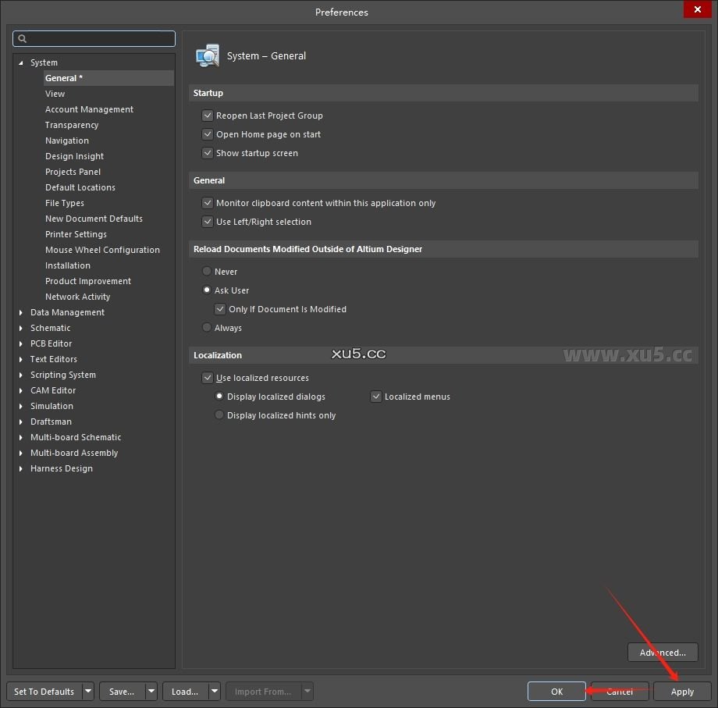
Task: Open the Mouse Wheel Configuration page
Action: 103,250
